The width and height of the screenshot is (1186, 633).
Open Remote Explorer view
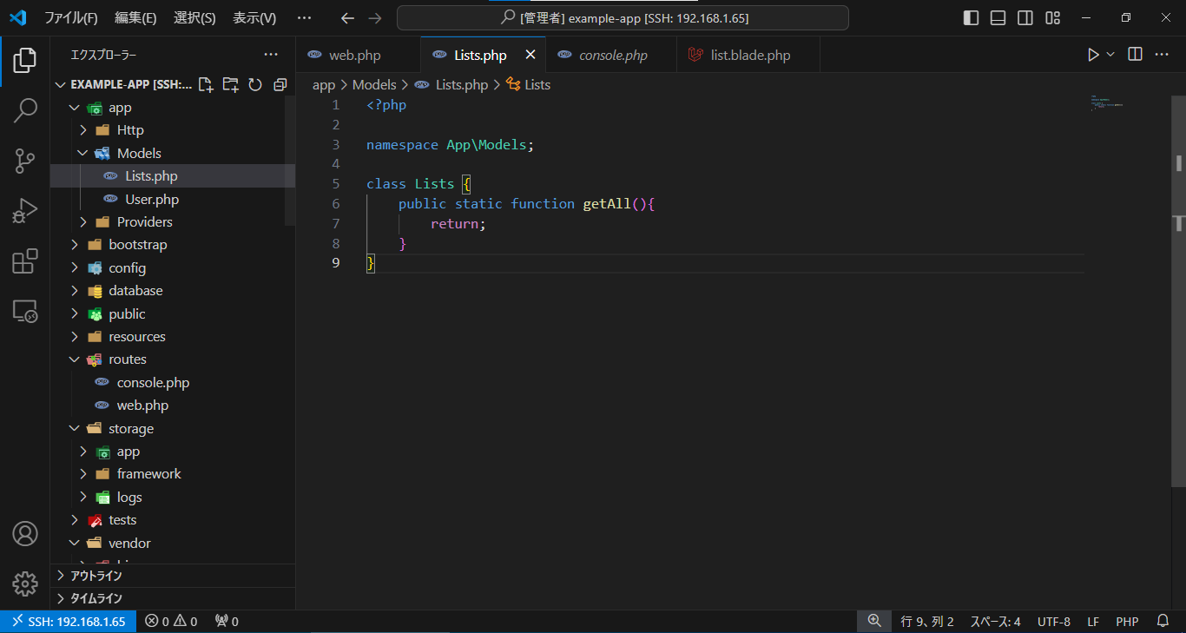[x=25, y=311]
